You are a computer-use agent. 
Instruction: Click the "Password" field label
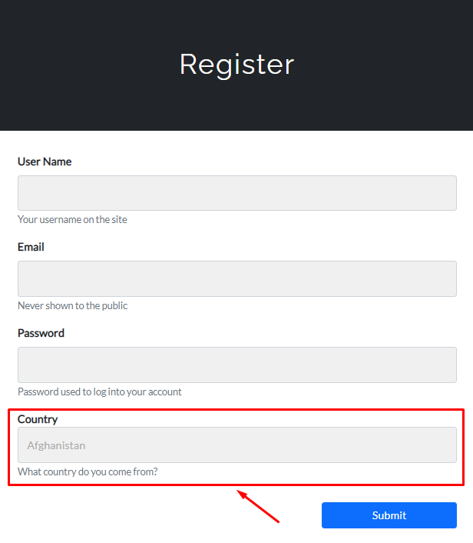pyautogui.click(x=41, y=333)
